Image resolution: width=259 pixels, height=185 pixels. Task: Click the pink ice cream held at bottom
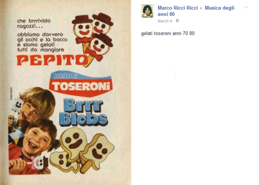click(x=39, y=162)
